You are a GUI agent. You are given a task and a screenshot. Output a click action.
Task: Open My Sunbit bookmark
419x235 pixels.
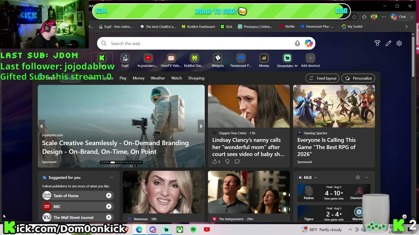[352, 26]
